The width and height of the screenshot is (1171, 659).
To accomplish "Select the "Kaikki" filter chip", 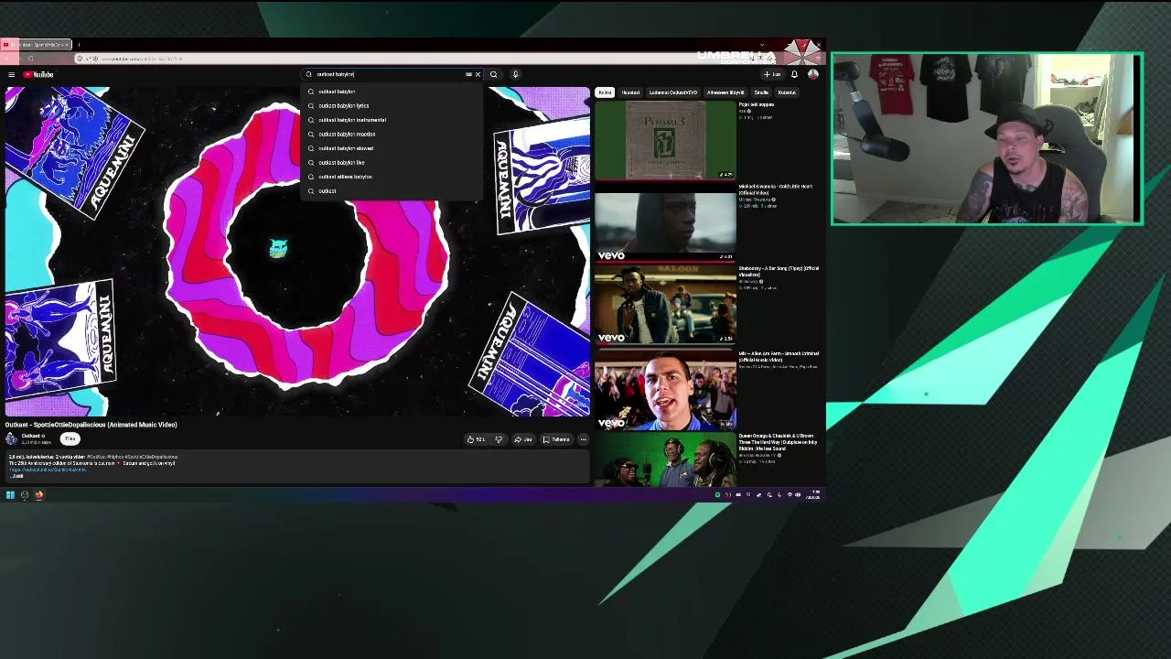I will click(605, 92).
